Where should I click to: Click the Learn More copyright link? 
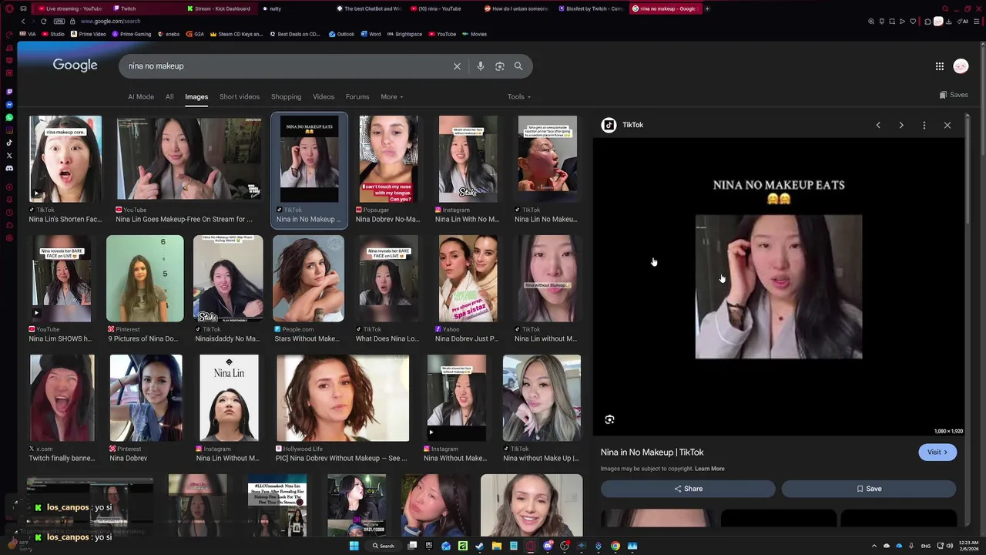709,469
